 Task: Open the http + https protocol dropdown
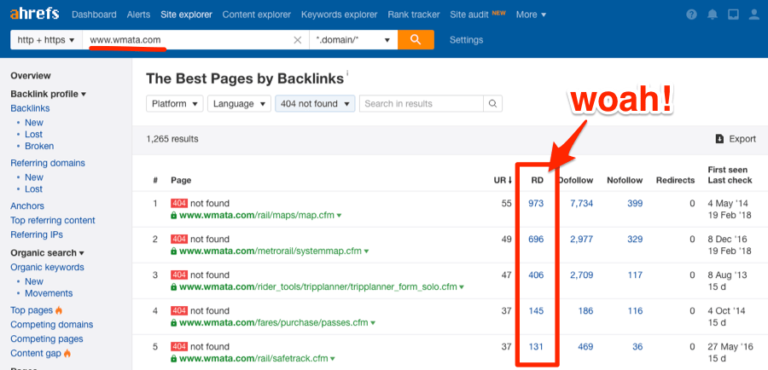(x=47, y=40)
